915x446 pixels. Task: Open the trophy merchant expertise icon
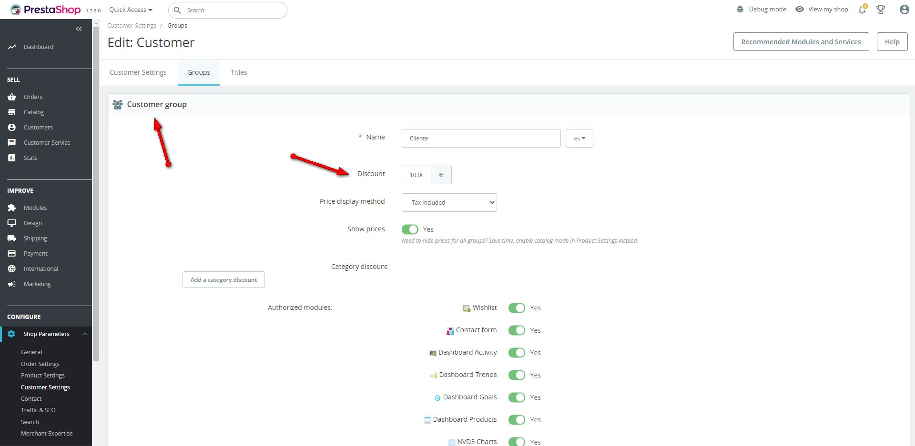pyautogui.click(x=881, y=10)
